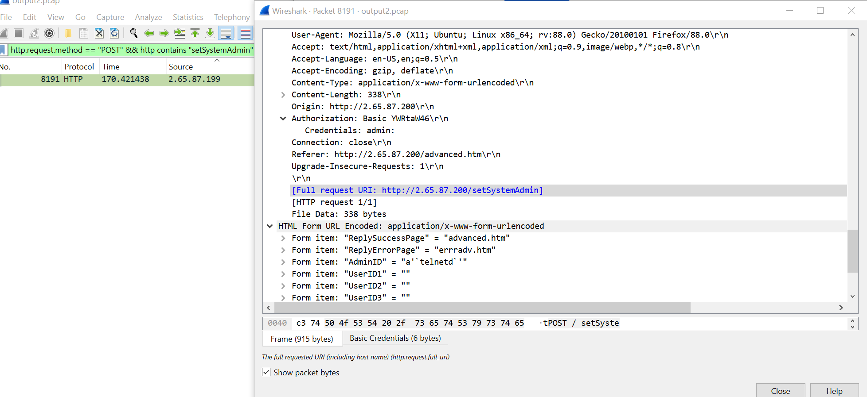Toggle packet list colorization
Screen dimensions: 867x397
click(x=245, y=33)
